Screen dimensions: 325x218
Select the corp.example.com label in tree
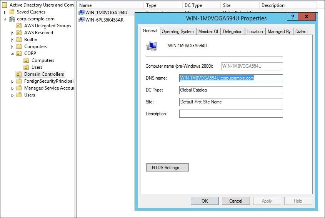[x=36, y=19]
